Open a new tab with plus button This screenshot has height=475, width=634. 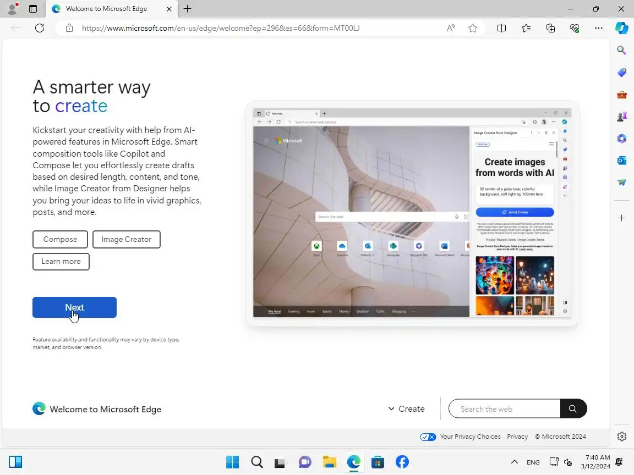point(187,9)
